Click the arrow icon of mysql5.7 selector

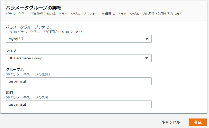(x=146, y=39)
